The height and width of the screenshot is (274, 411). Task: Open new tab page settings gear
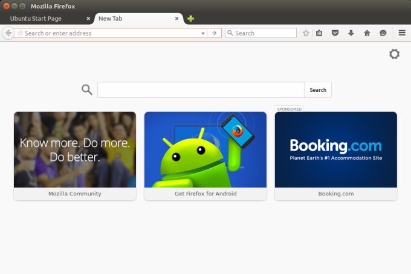394,54
